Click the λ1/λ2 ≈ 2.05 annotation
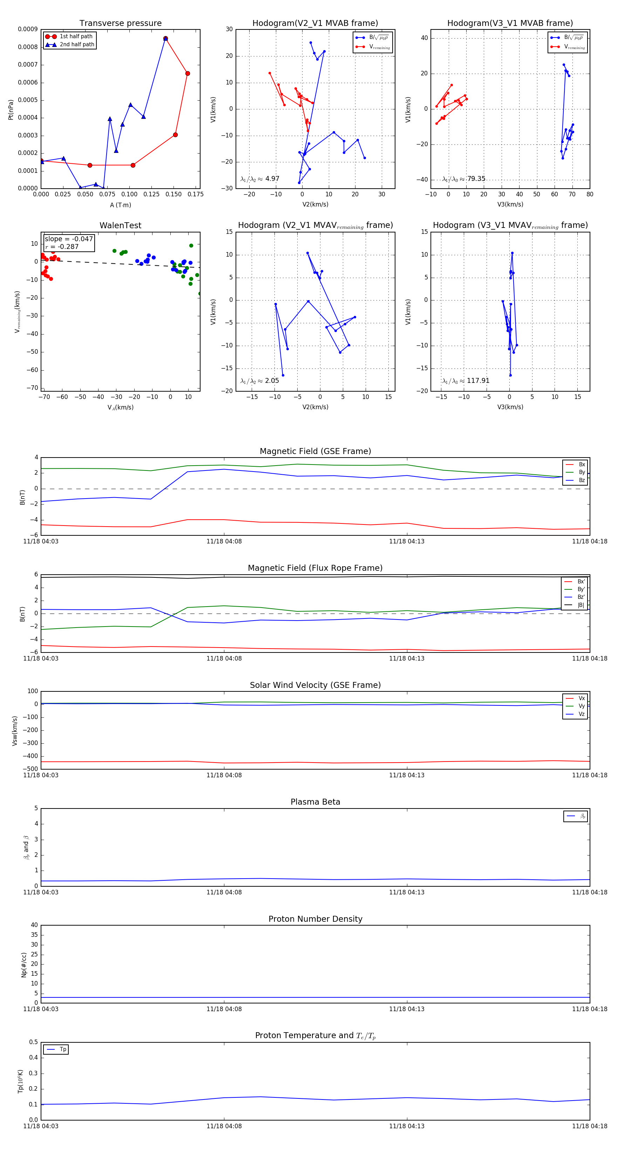This screenshot has height=1157, width=631. [x=259, y=381]
